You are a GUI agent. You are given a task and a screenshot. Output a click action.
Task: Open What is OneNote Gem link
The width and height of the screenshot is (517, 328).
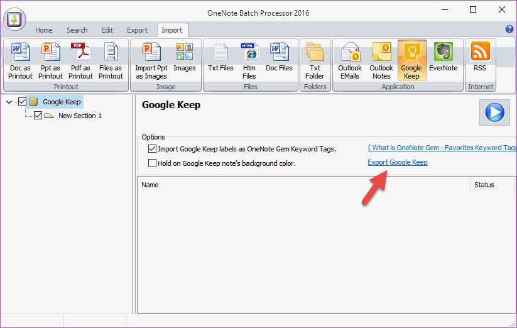[442, 148]
